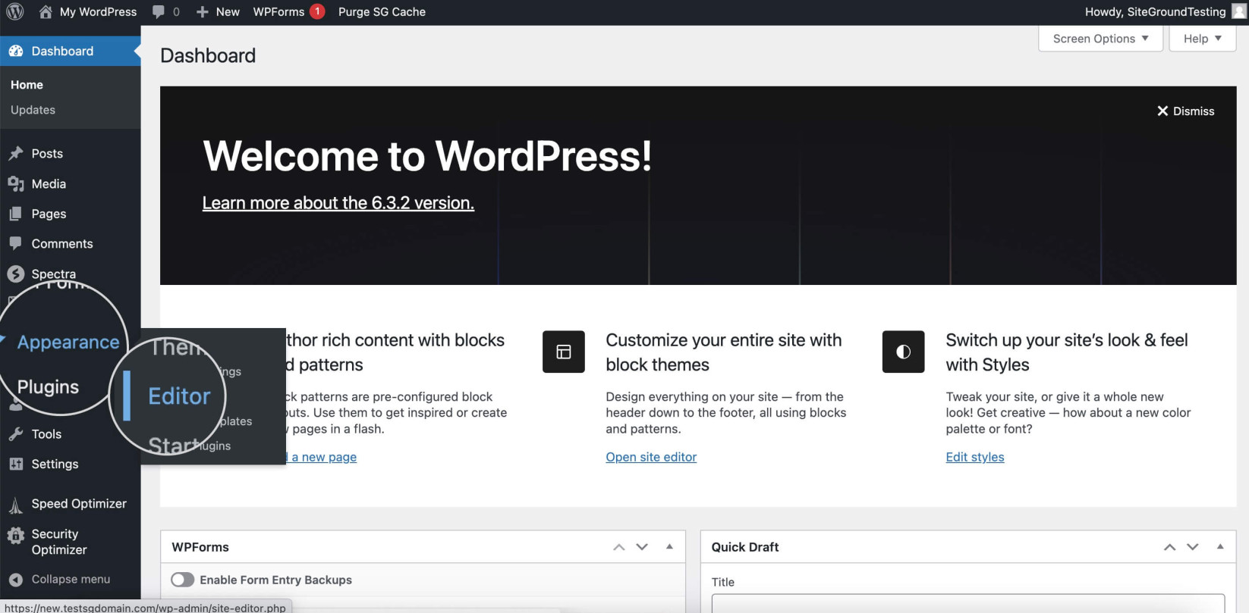Click Purge SG Cache in admin bar

click(x=382, y=12)
